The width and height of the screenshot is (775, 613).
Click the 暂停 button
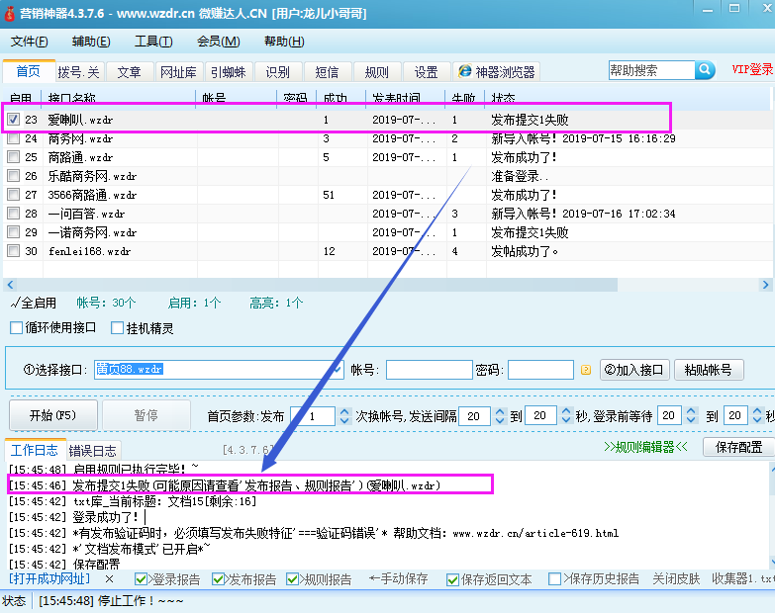pos(145,415)
